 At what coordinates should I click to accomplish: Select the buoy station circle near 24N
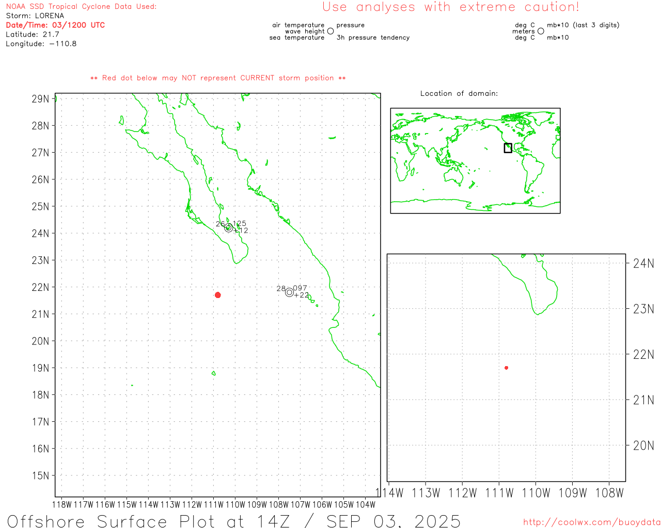tap(229, 227)
